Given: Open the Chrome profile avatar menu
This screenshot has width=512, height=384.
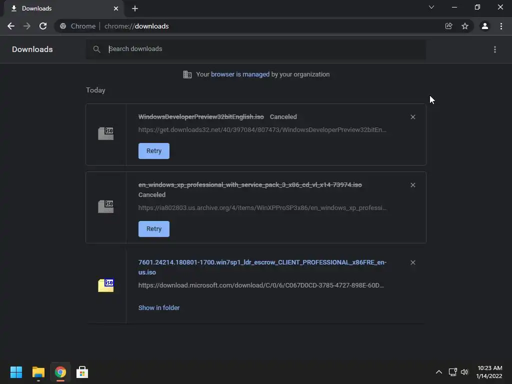Looking at the screenshot, I should point(485,26).
